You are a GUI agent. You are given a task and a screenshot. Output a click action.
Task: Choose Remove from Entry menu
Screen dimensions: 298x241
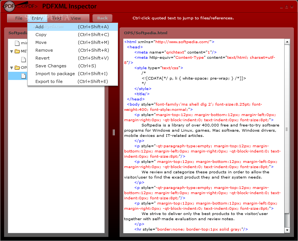click(73, 50)
